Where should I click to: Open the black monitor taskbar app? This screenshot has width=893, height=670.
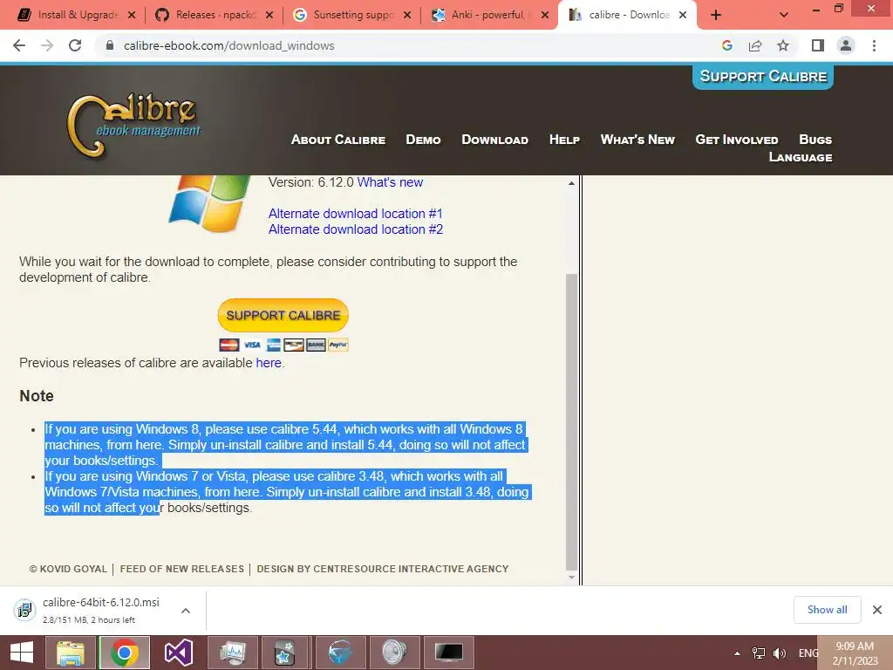point(449,653)
